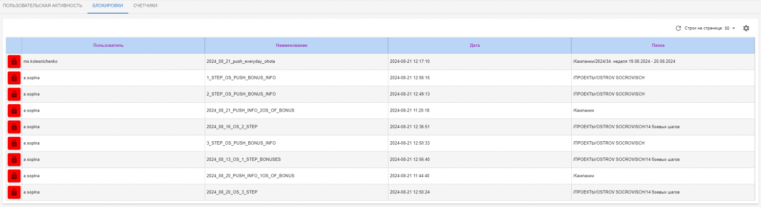
Task: Click lock icon for 3_STEP_OS_PUSH_BONUS_INFO
Action: (x=14, y=143)
